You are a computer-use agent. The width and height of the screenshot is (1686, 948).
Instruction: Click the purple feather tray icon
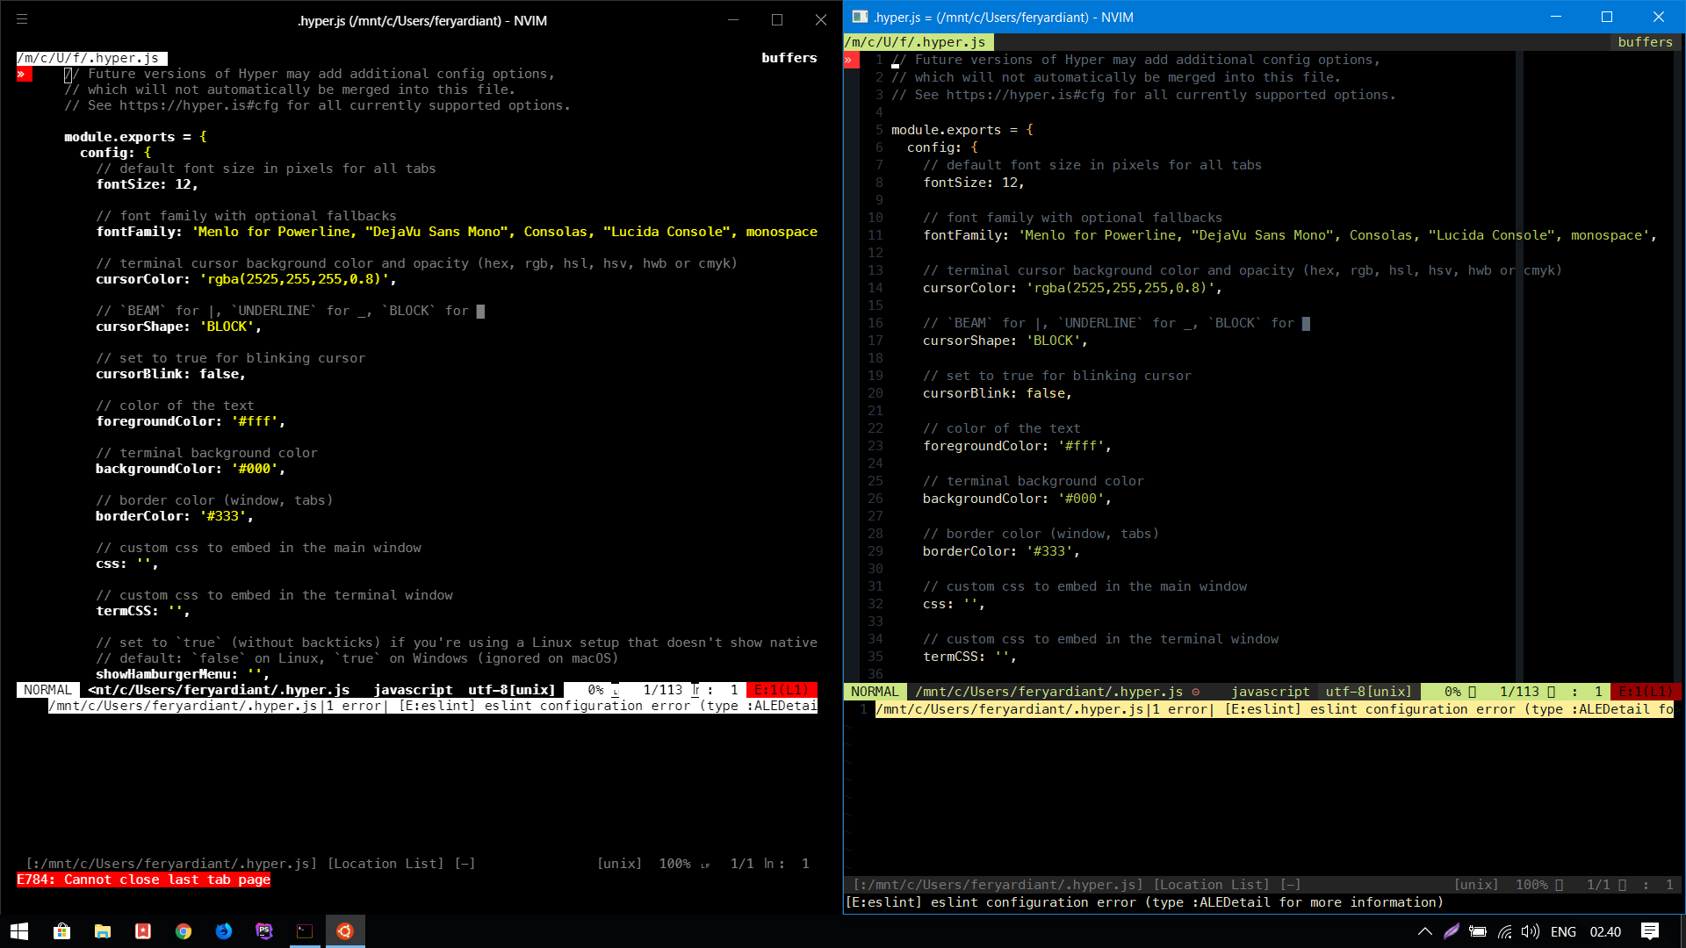click(1452, 931)
